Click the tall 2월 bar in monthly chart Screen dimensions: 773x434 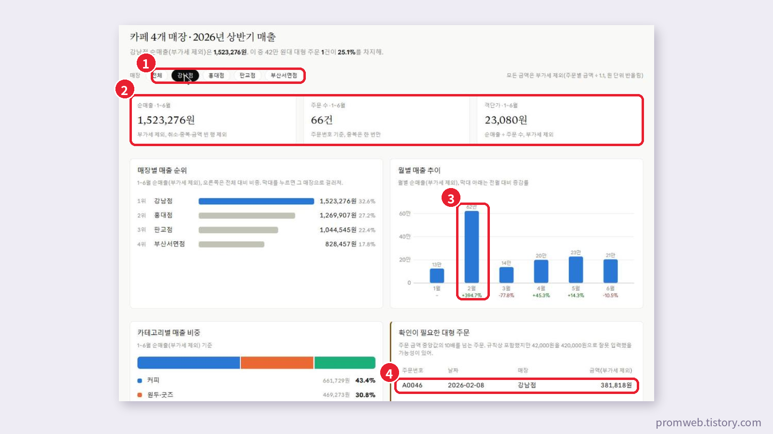click(x=472, y=247)
